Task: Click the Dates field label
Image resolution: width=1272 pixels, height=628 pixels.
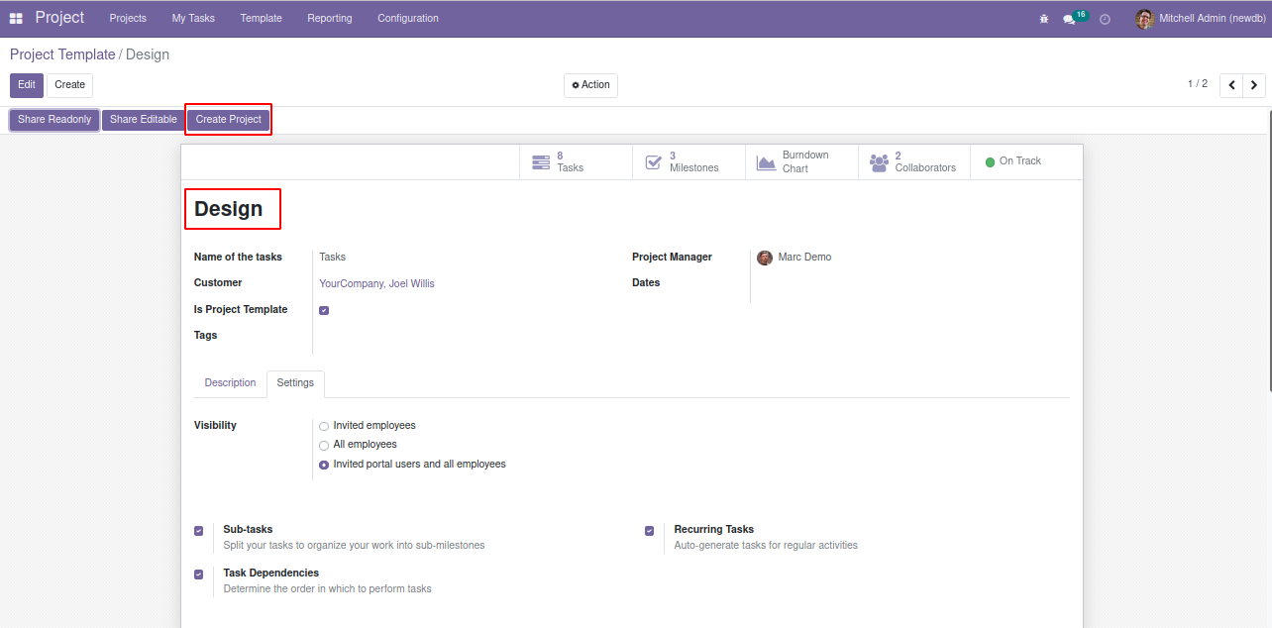Action: (646, 283)
